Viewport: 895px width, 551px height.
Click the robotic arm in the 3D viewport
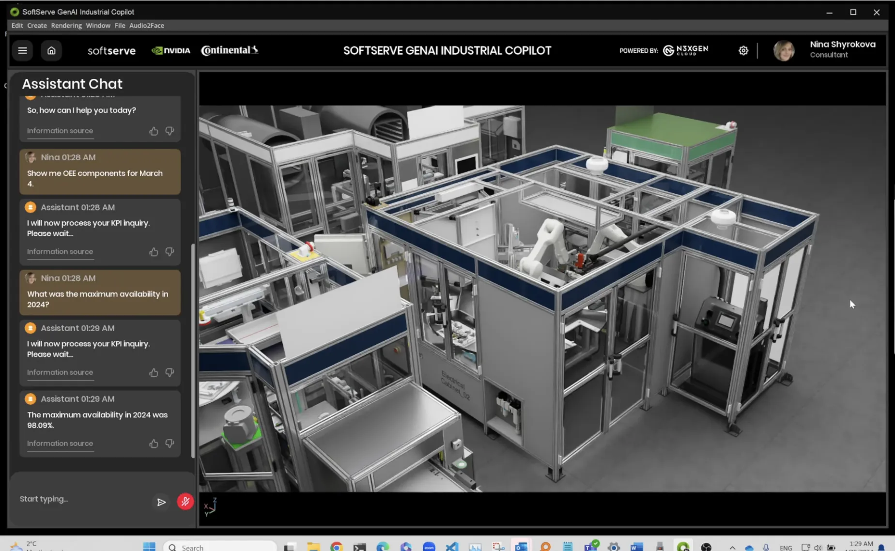(x=545, y=247)
